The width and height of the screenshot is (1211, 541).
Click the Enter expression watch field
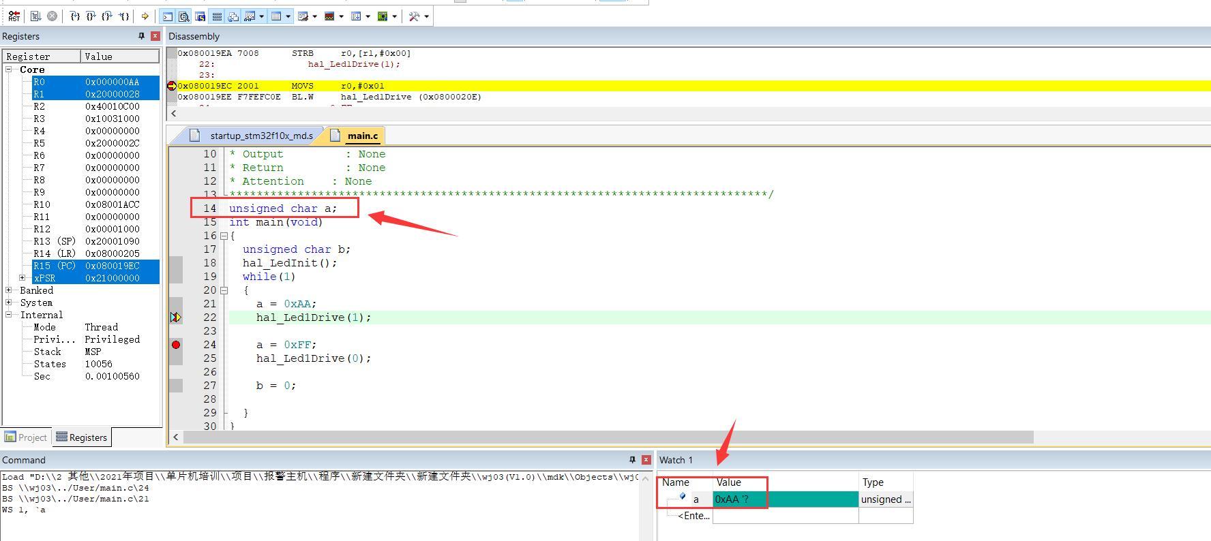tap(693, 516)
